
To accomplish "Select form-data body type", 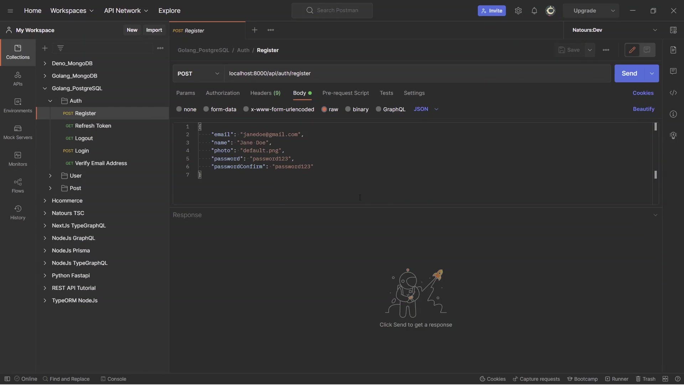I will tap(206, 109).
